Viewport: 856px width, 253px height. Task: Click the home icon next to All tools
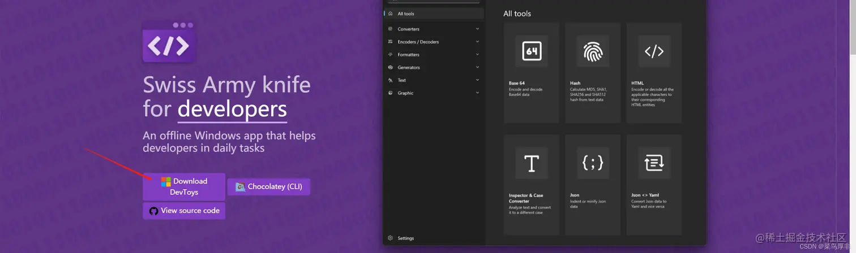pyautogui.click(x=391, y=14)
